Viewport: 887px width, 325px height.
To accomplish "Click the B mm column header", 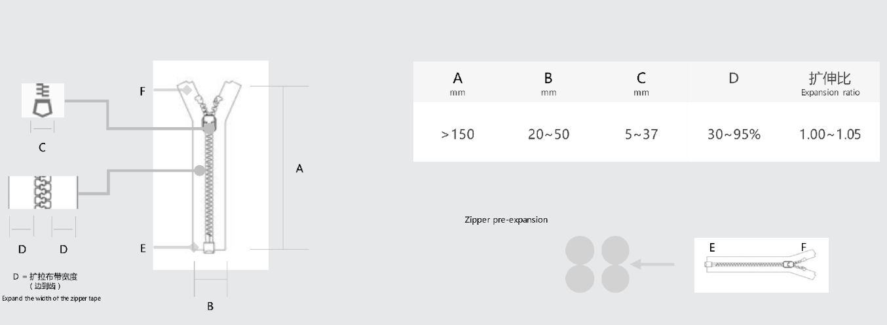I will [x=549, y=84].
